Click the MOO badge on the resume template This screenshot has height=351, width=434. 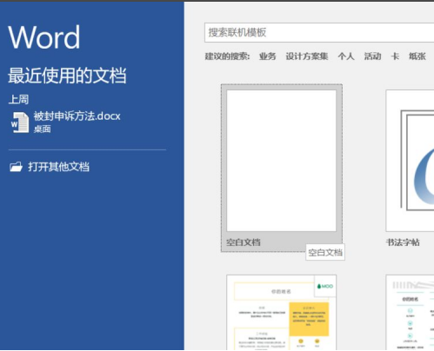click(325, 286)
